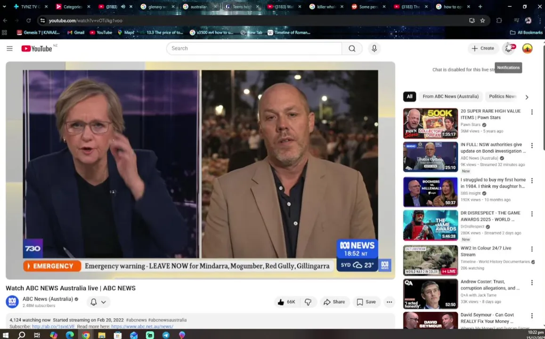The width and height of the screenshot is (545, 339).
Task: Open the Chrome apps grid in bookmarks bar
Action: (5, 32)
